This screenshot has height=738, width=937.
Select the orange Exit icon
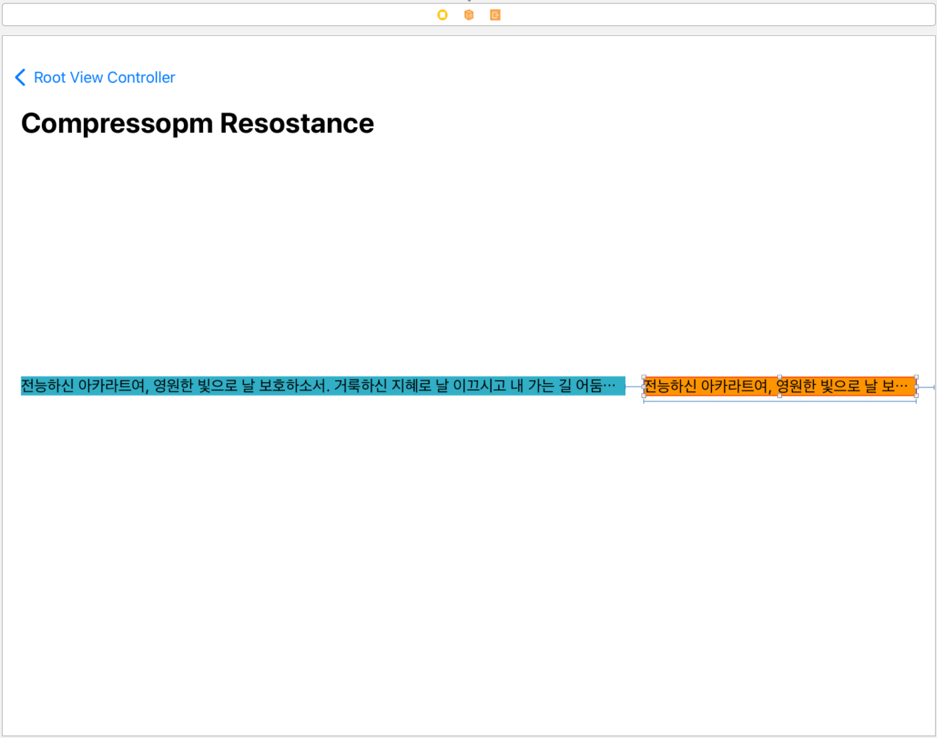click(495, 15)
